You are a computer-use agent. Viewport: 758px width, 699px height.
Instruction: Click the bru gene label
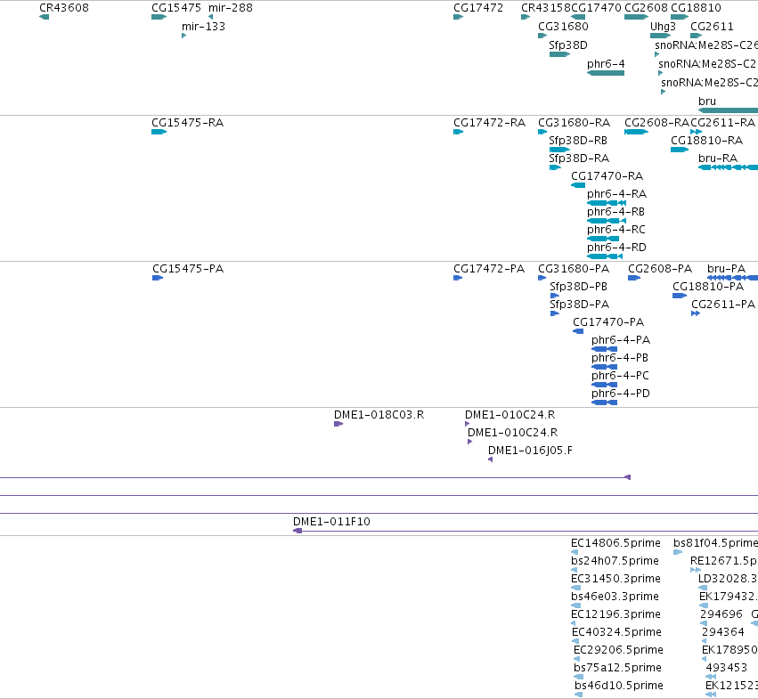(x=707, y=102)
